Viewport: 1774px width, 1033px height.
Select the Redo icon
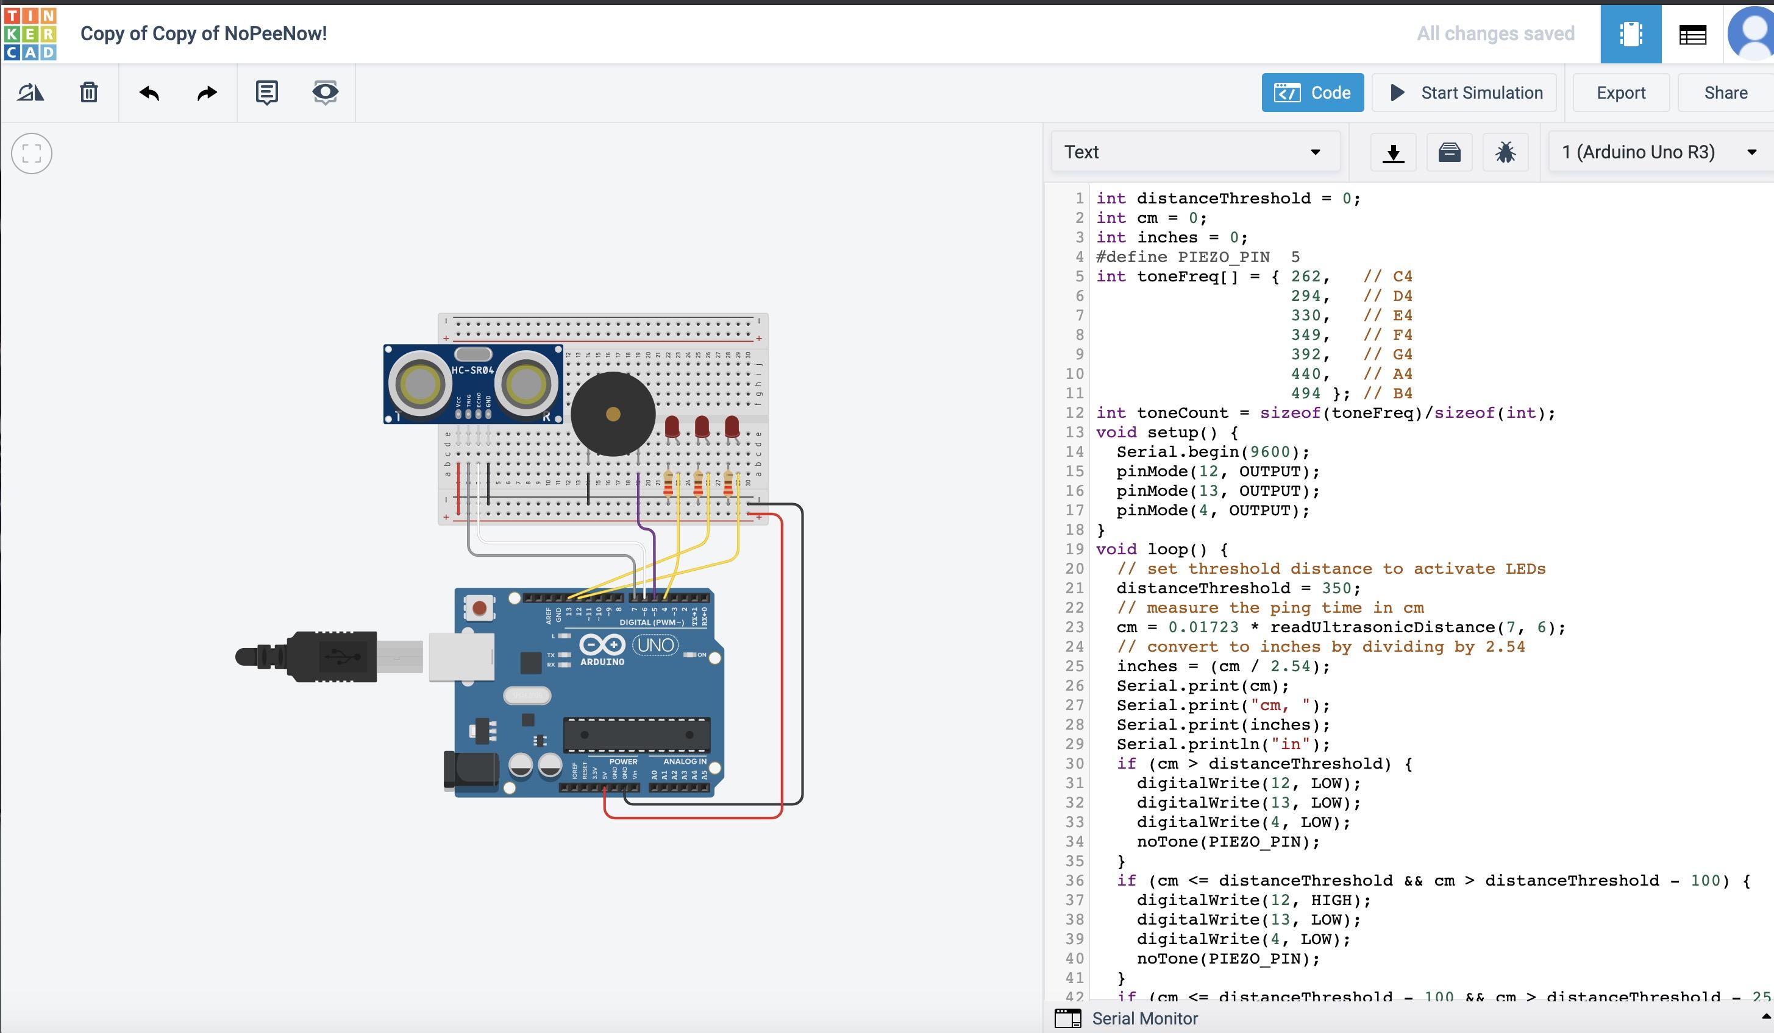click(x=207, y=91)
